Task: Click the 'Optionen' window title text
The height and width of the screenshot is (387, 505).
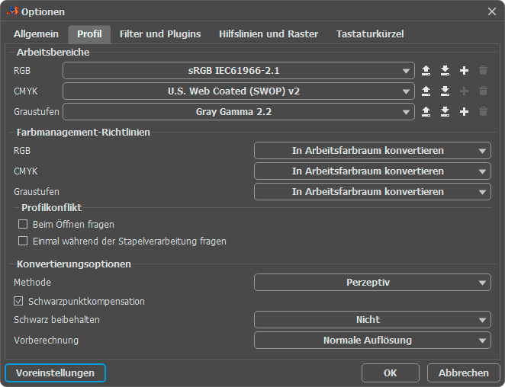Action: point(43,12)
